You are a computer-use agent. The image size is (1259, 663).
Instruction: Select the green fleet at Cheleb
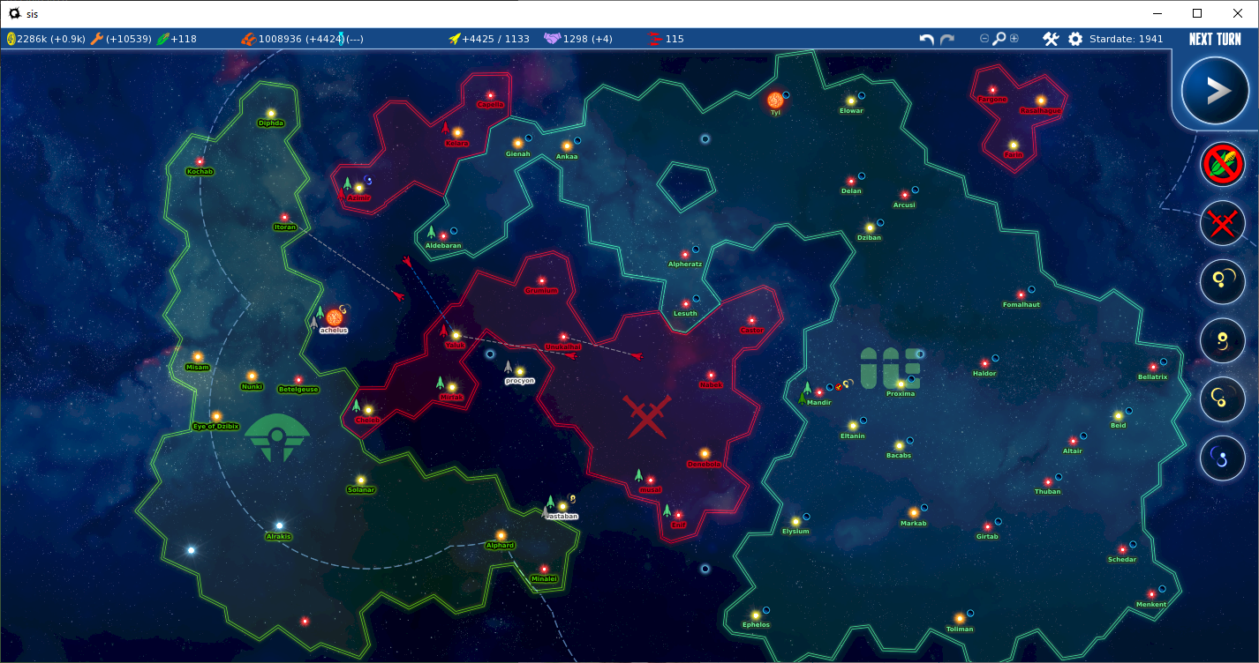point(356,406)
